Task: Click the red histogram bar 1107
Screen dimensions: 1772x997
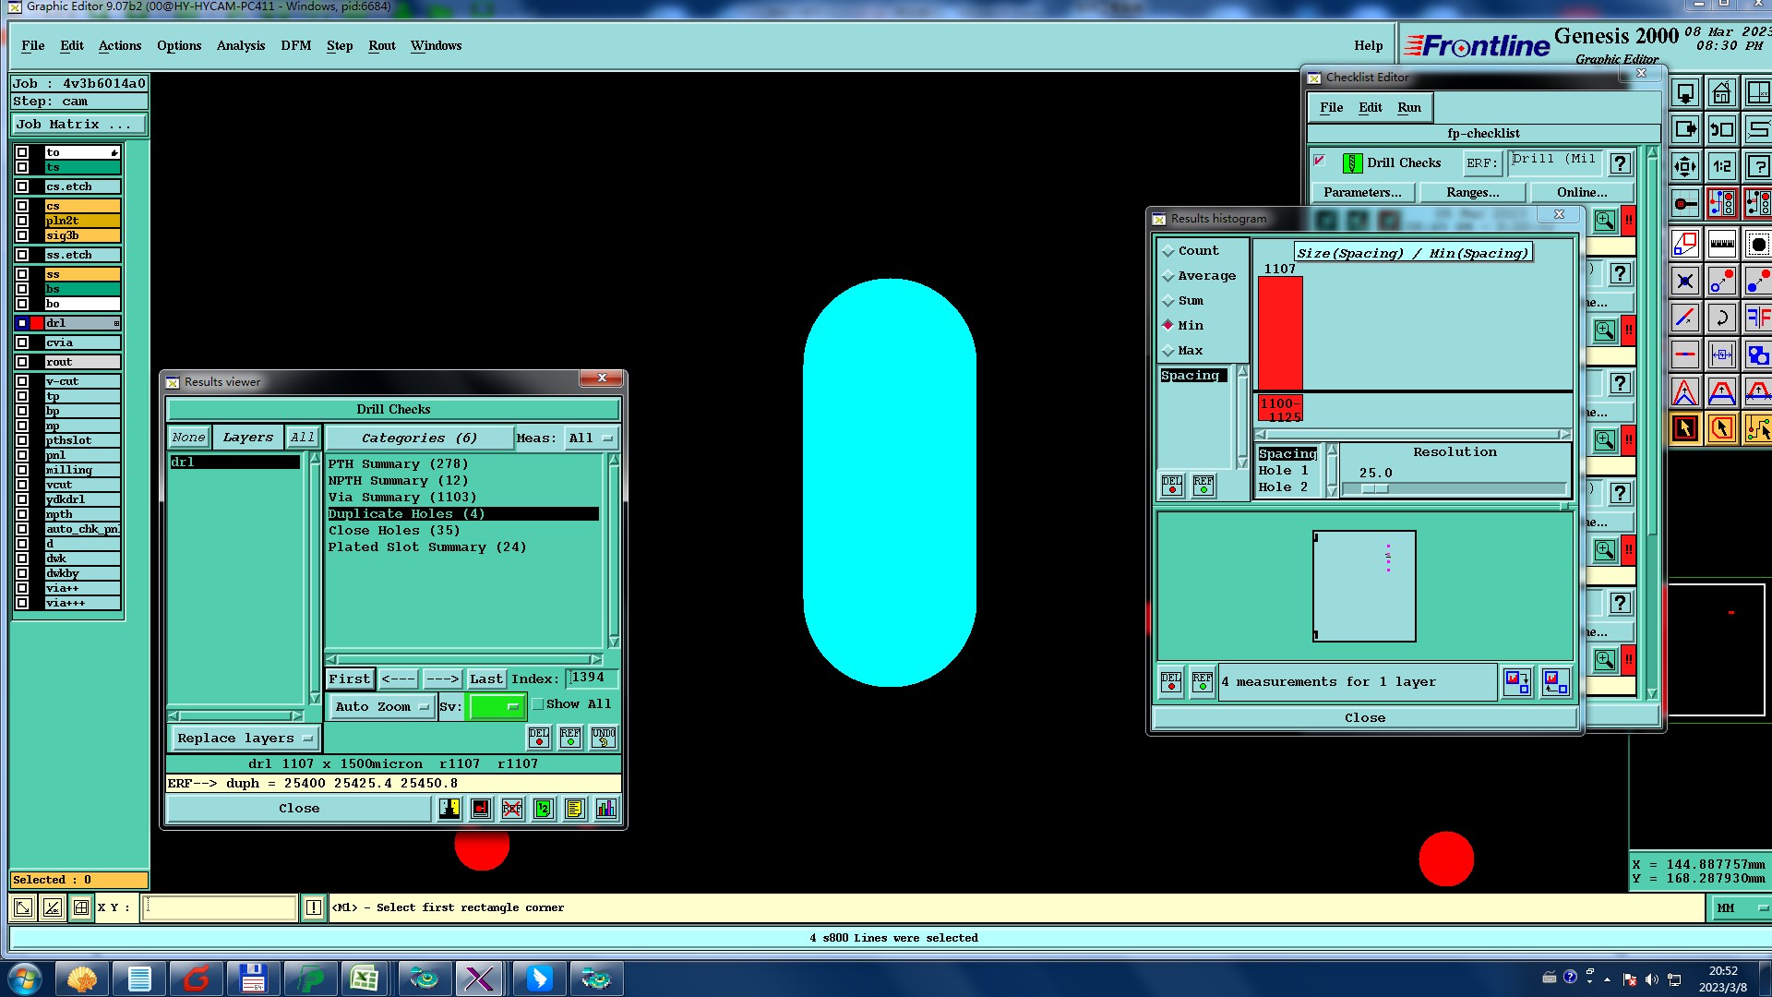Action: point(1280,333)
